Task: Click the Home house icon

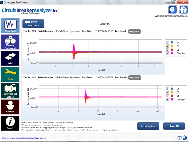Action: point(184,10)
